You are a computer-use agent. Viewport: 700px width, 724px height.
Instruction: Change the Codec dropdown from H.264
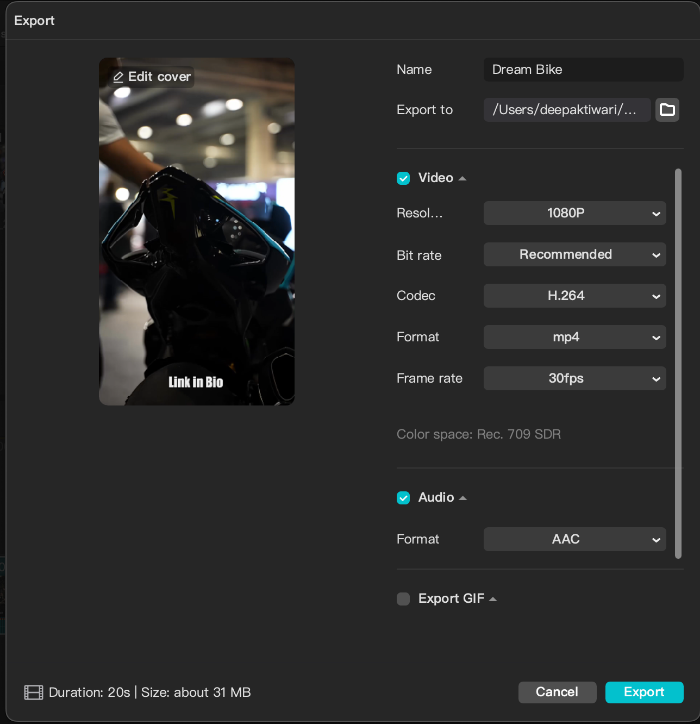click(x=574, y=296)
